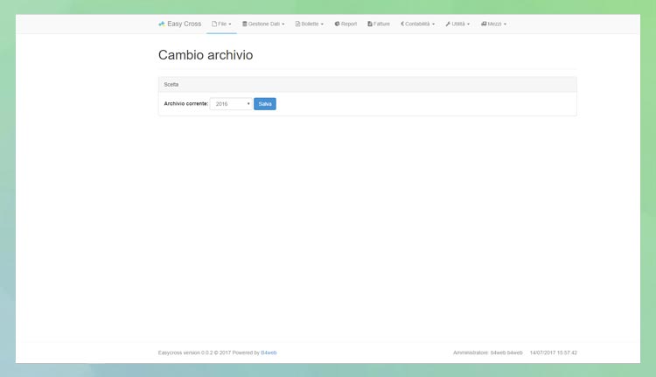Viewport: 656px width, 377px height.
Task: Click the Amministratore b4web footer text
Action: tap(488, 353)
